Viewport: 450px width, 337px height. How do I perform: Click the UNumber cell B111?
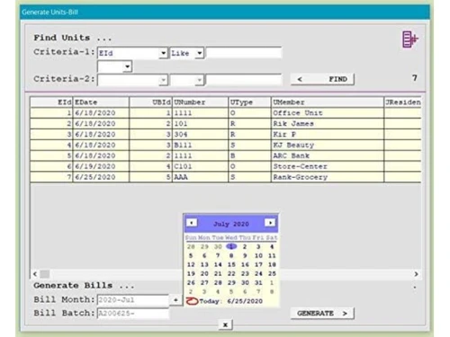[x=201, y=146]
